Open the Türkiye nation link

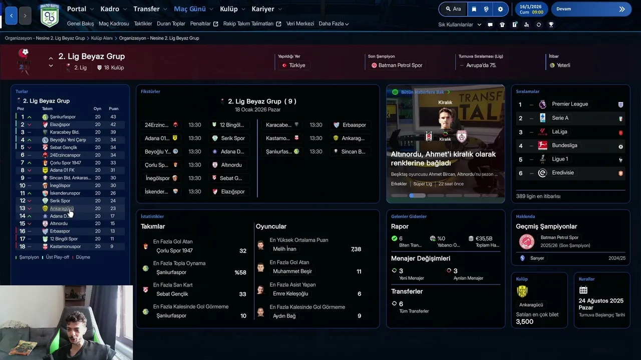(x=294, y=65)
